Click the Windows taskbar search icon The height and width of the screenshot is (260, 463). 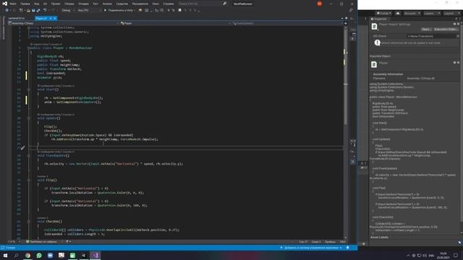16,255
